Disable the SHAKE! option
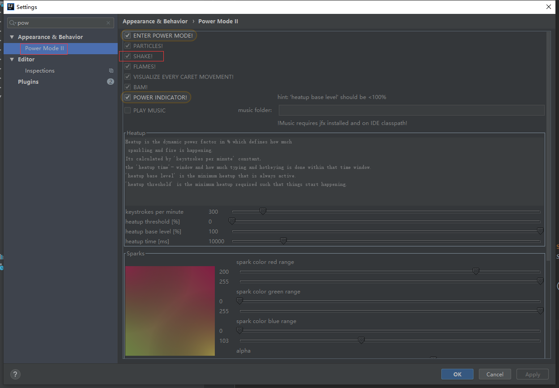The image size is (559, 388). click(x=128, y=56)
